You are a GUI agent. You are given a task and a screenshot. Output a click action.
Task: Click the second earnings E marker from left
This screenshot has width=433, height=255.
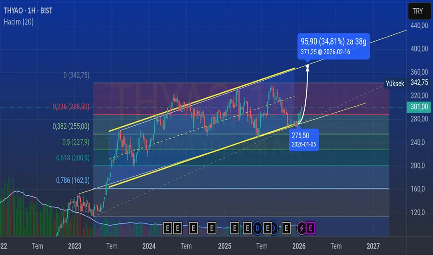tap(178, 228)
